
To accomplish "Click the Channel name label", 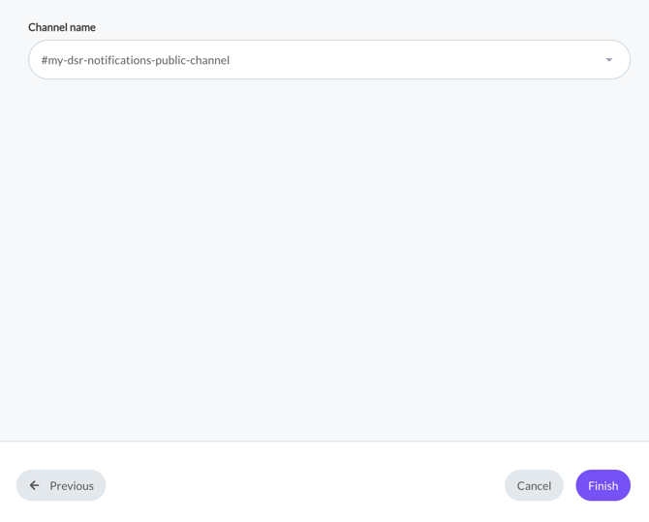I will point(62,27).
